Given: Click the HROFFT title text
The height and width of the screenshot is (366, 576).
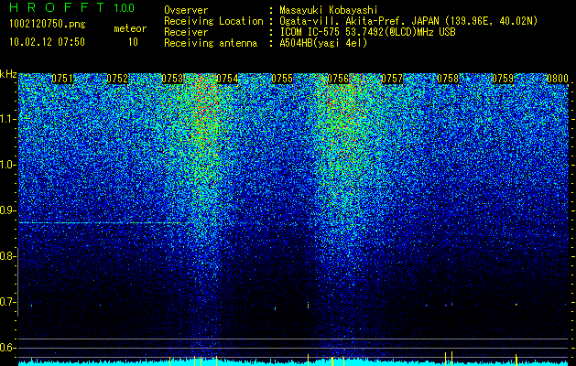Looking at the screenshot, I should (57, 7).
